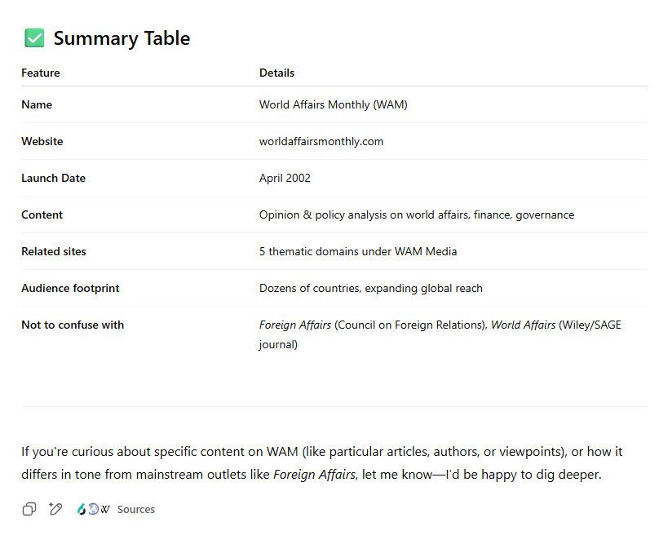Click the Content row label
659x544 pixels.
(x=42, y=215)
